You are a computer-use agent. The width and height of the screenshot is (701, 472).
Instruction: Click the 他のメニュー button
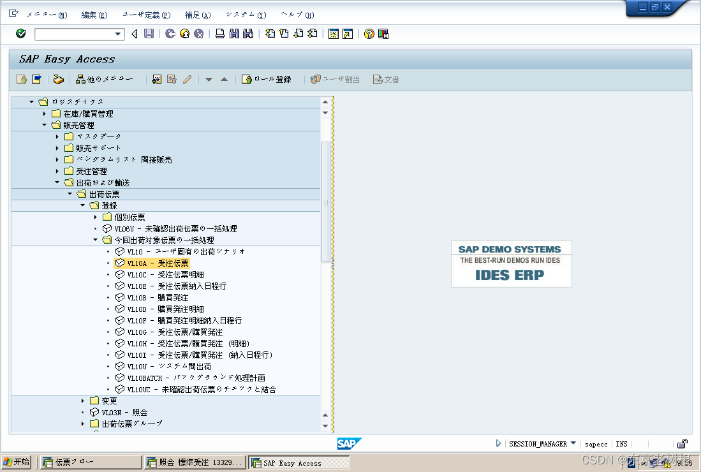[x=105, y=80]
